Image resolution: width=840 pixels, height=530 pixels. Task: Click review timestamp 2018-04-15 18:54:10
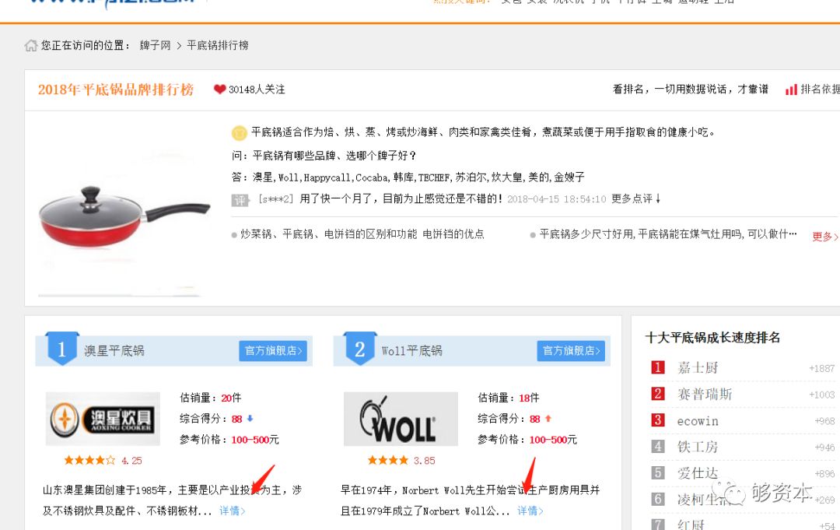coord(557,199)
